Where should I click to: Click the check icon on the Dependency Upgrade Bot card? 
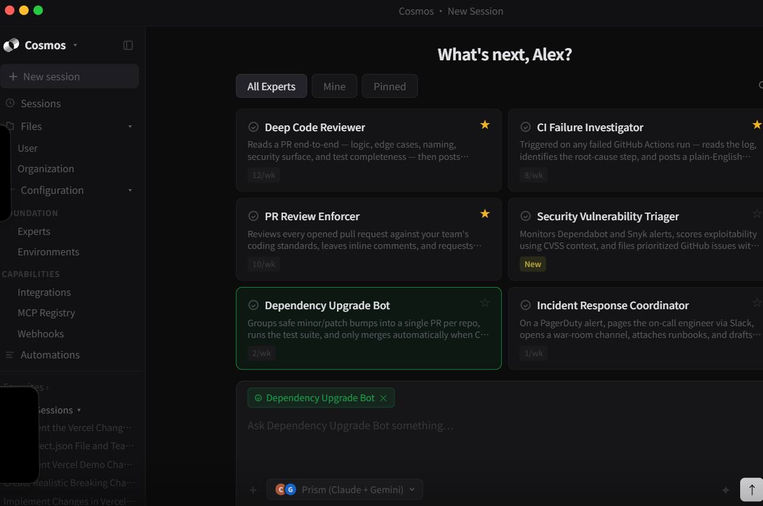pos(253,305)
